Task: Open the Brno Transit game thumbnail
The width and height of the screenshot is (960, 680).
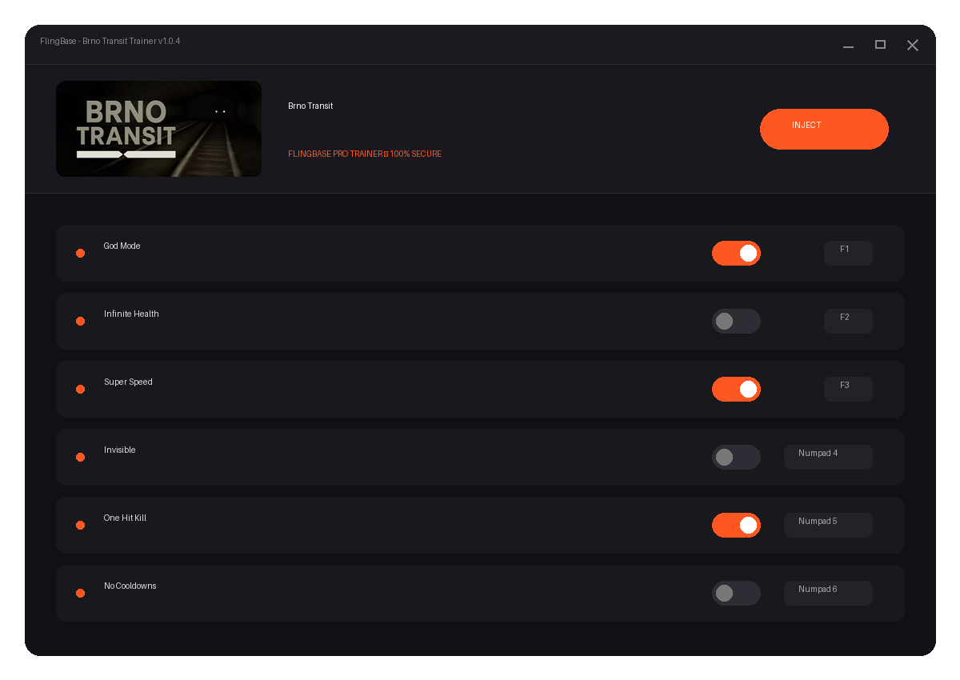Action: pyautogui.click(x=158, y=129)
